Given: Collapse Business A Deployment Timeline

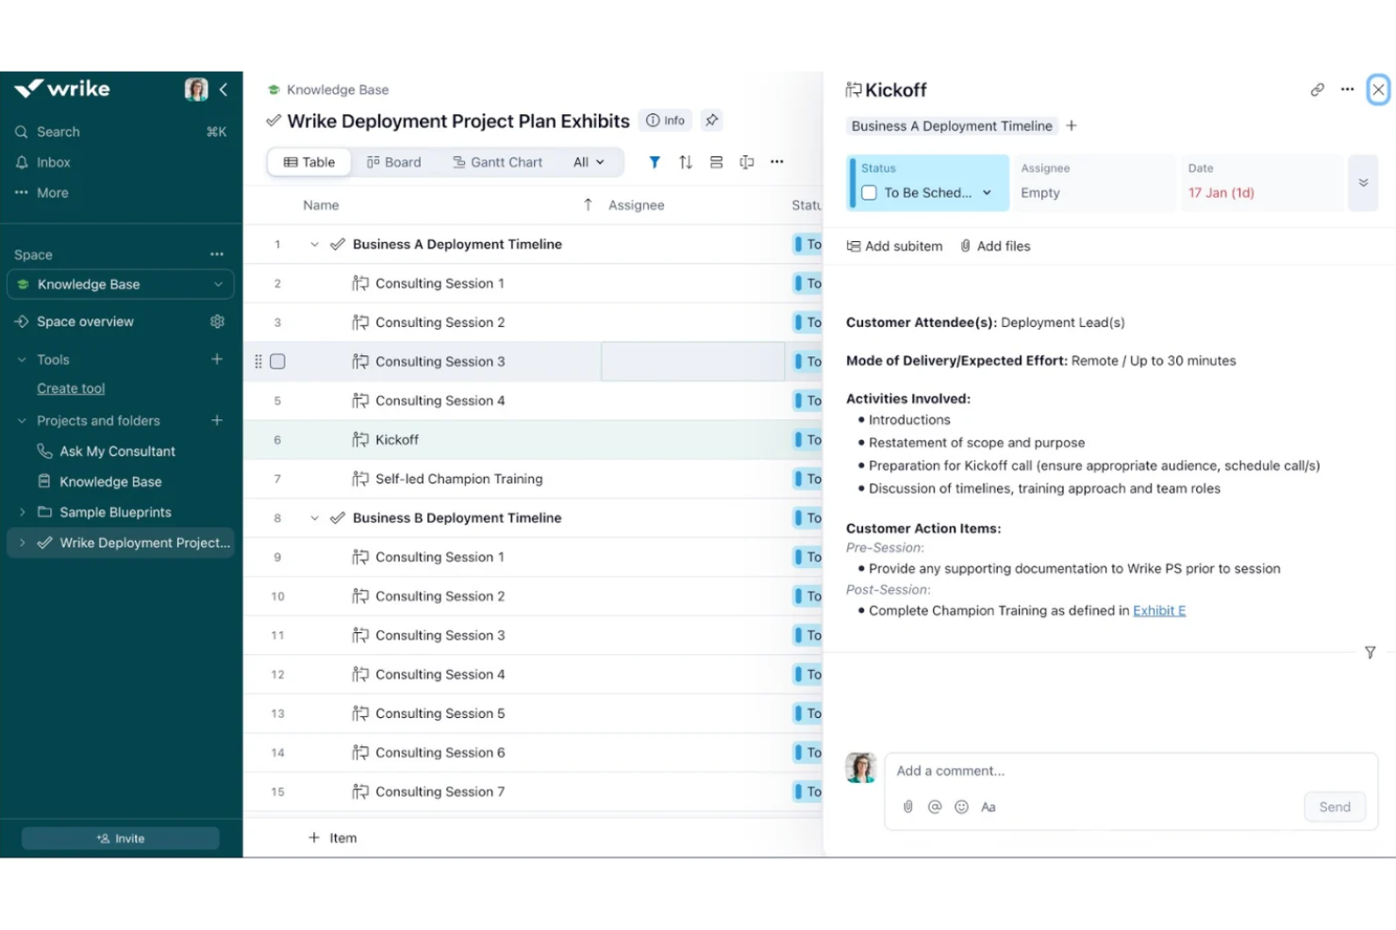Looking at the screenshot, I should point(314,244).
